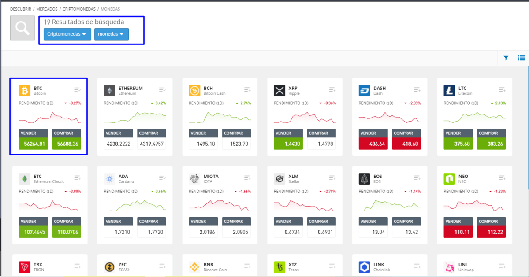Click the "-0.27%" BTC performance value
529x277 pixels.
75,103
